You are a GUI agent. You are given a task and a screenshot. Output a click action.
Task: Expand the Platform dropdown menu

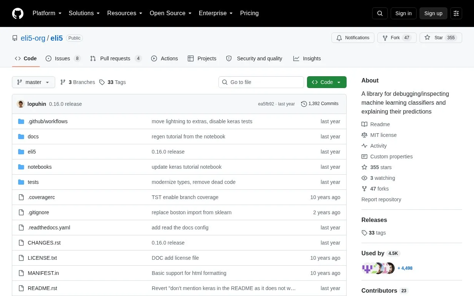point(47,13)
